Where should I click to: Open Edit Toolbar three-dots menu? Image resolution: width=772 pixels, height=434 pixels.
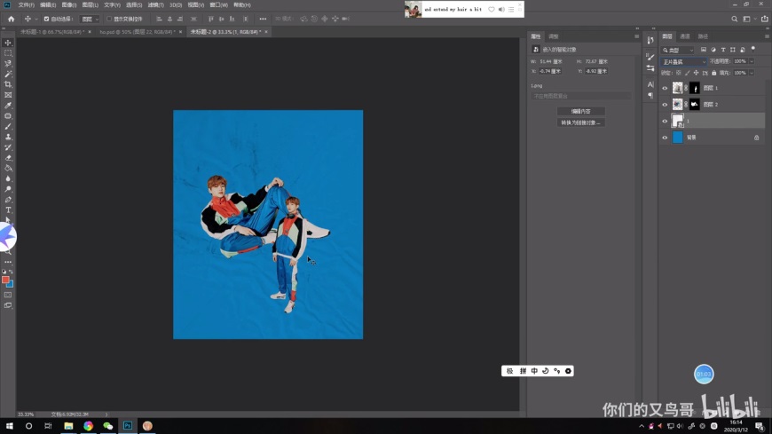8,262
